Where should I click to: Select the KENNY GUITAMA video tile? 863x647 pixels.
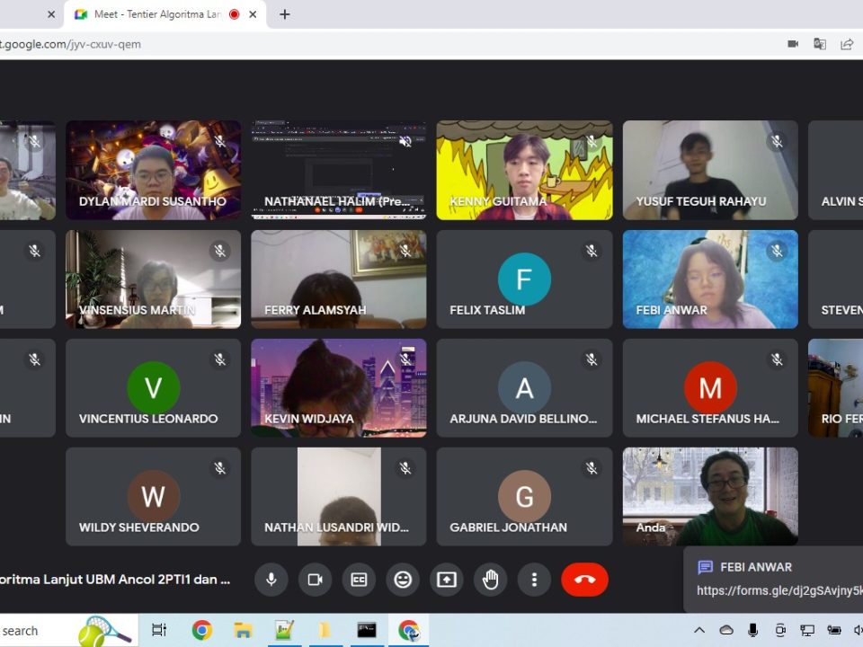click(524, 170)
